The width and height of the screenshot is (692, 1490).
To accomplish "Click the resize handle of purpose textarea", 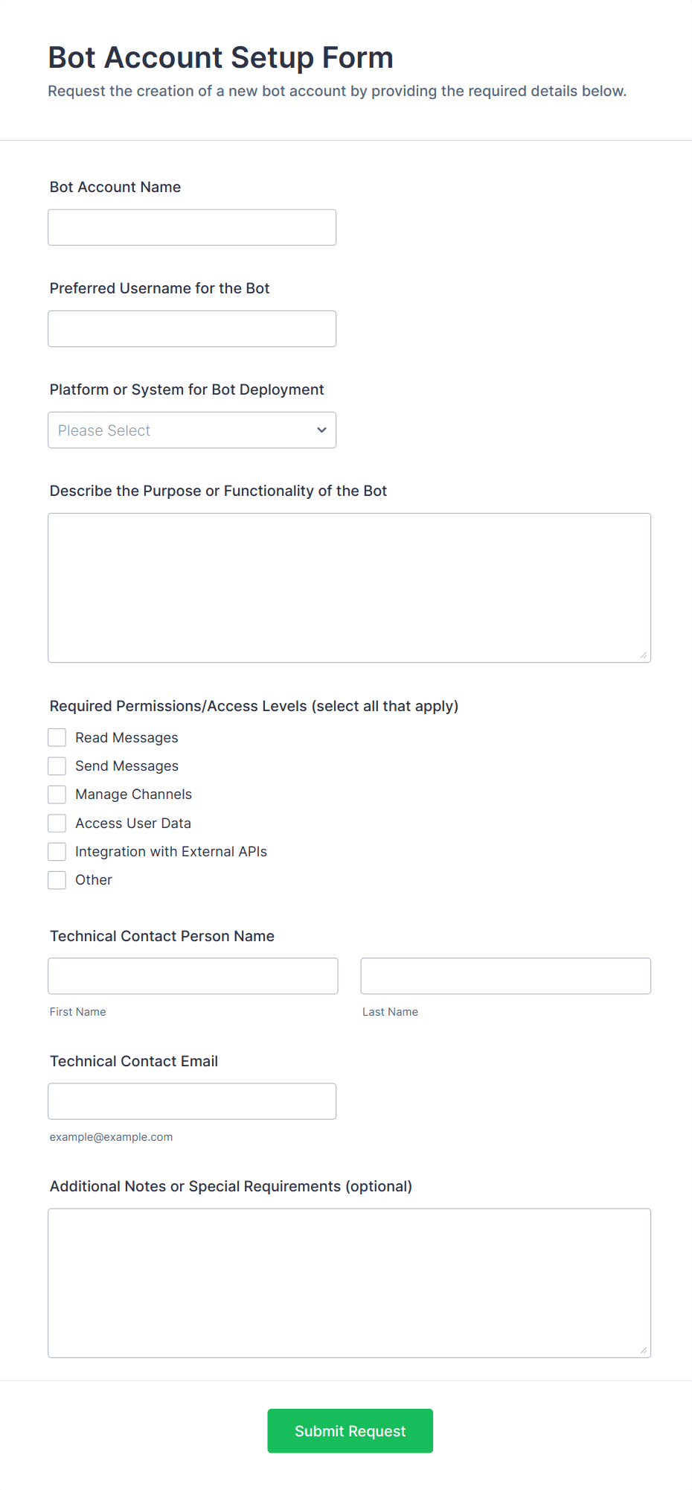I will (644, 655).
